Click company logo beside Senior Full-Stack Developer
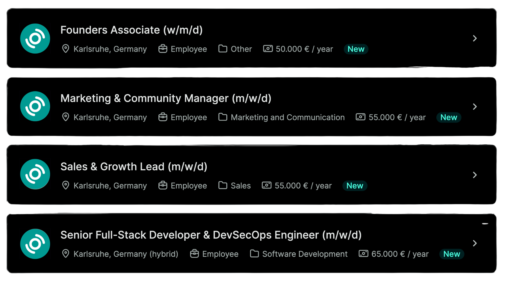This screenshot has height=284, width=506. point(35,244)
